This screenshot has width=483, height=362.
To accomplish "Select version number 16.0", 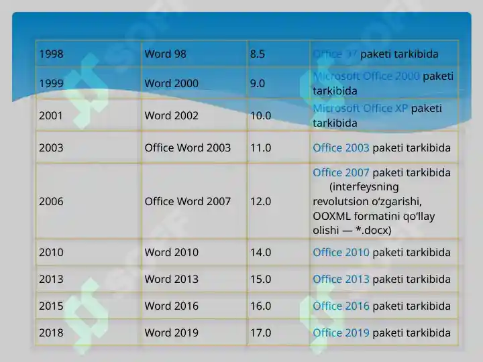I will click(x=260, y=306).
